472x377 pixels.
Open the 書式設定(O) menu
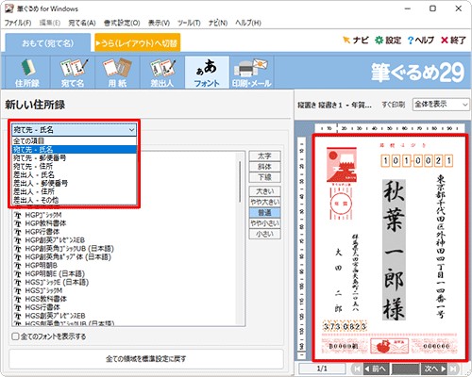pos(122,23)
